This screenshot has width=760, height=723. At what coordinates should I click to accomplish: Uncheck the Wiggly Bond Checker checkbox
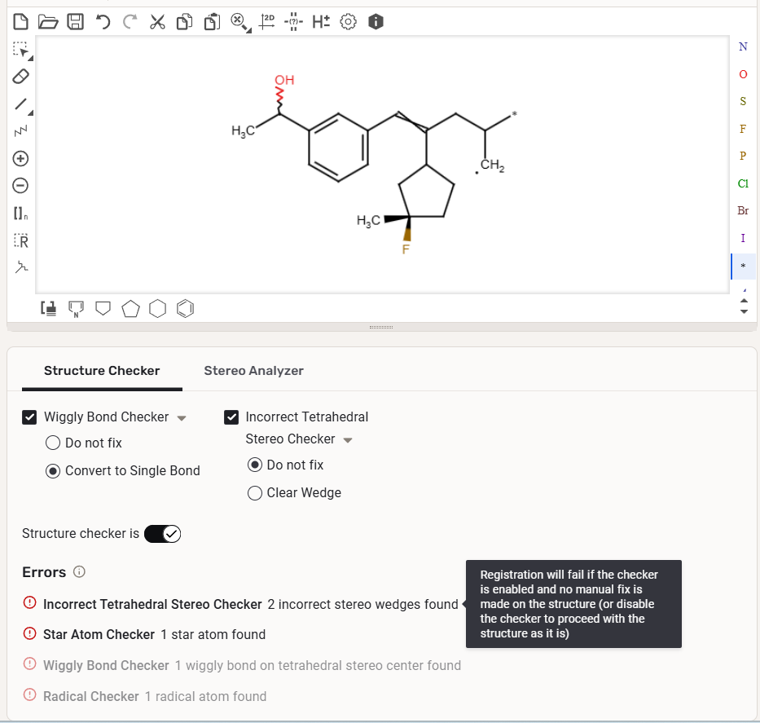(x=29, y=417)
